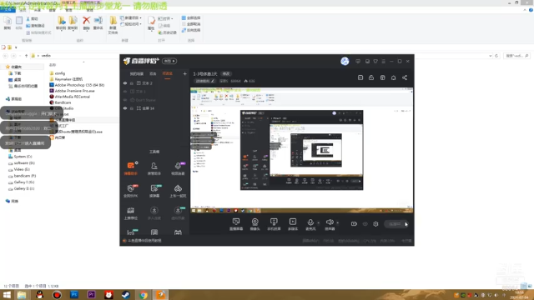
Task: Click the File Explorer search box
Action: tap(516, 56)
